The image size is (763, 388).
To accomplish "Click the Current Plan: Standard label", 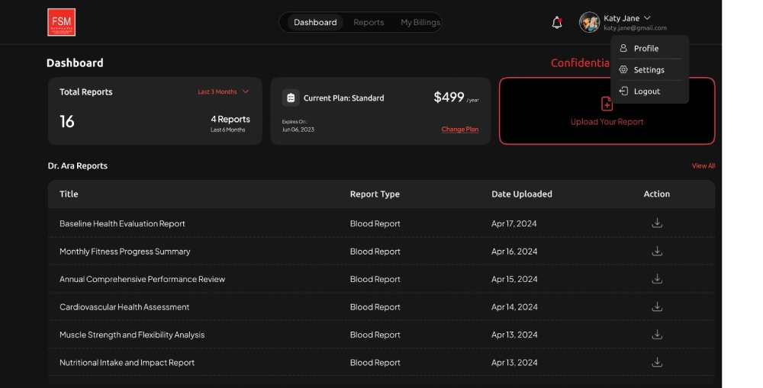I will (x=343, y=98).
